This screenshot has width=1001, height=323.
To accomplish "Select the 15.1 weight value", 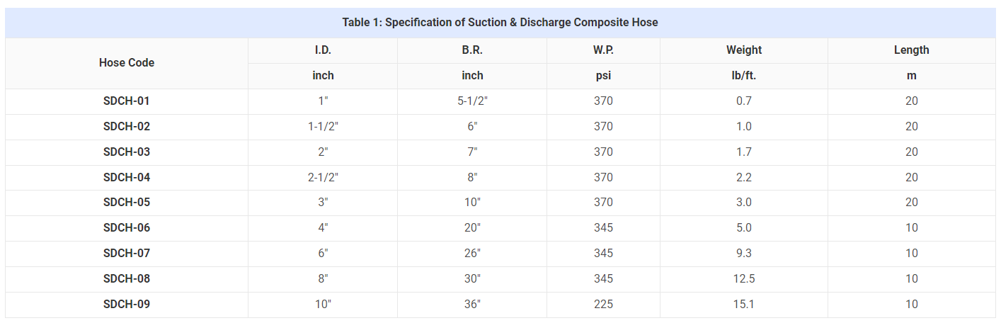I will click(744, 305).
